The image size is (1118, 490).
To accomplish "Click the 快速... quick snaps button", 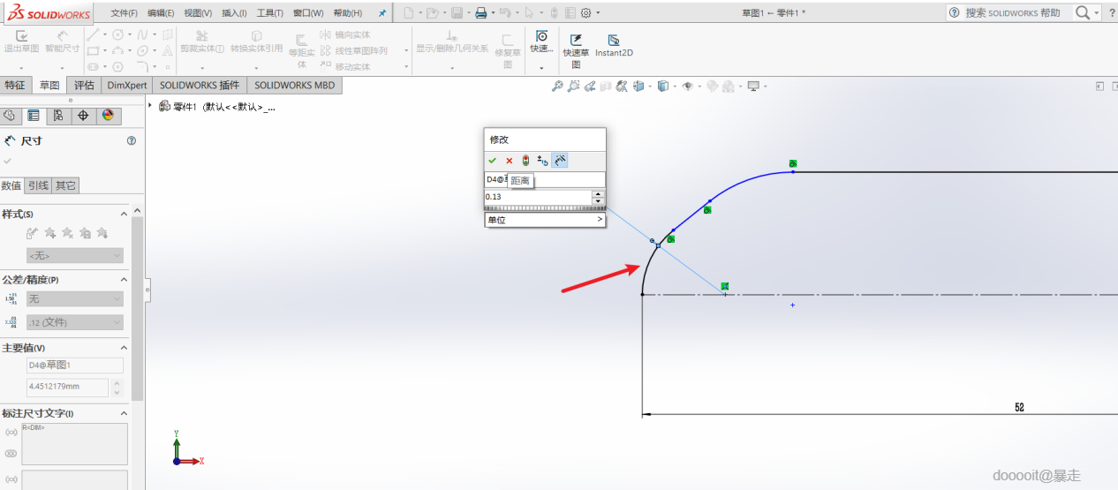I will tap(541, 41).
